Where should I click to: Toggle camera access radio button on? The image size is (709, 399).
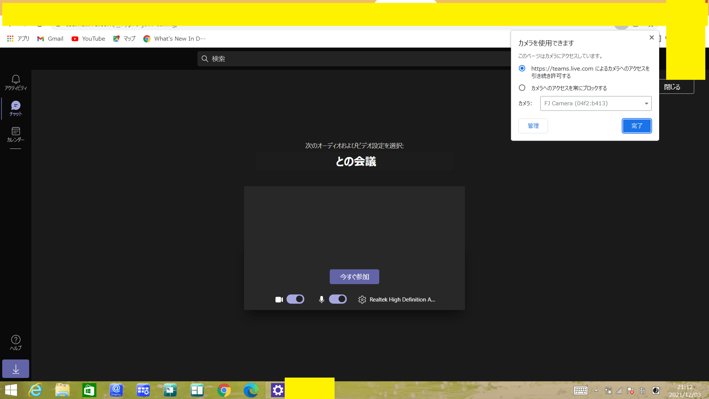521,69
